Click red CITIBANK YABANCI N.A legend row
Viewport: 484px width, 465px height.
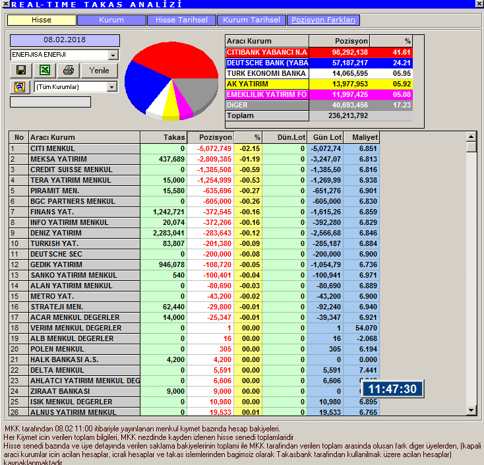click(x=319, y=52)
